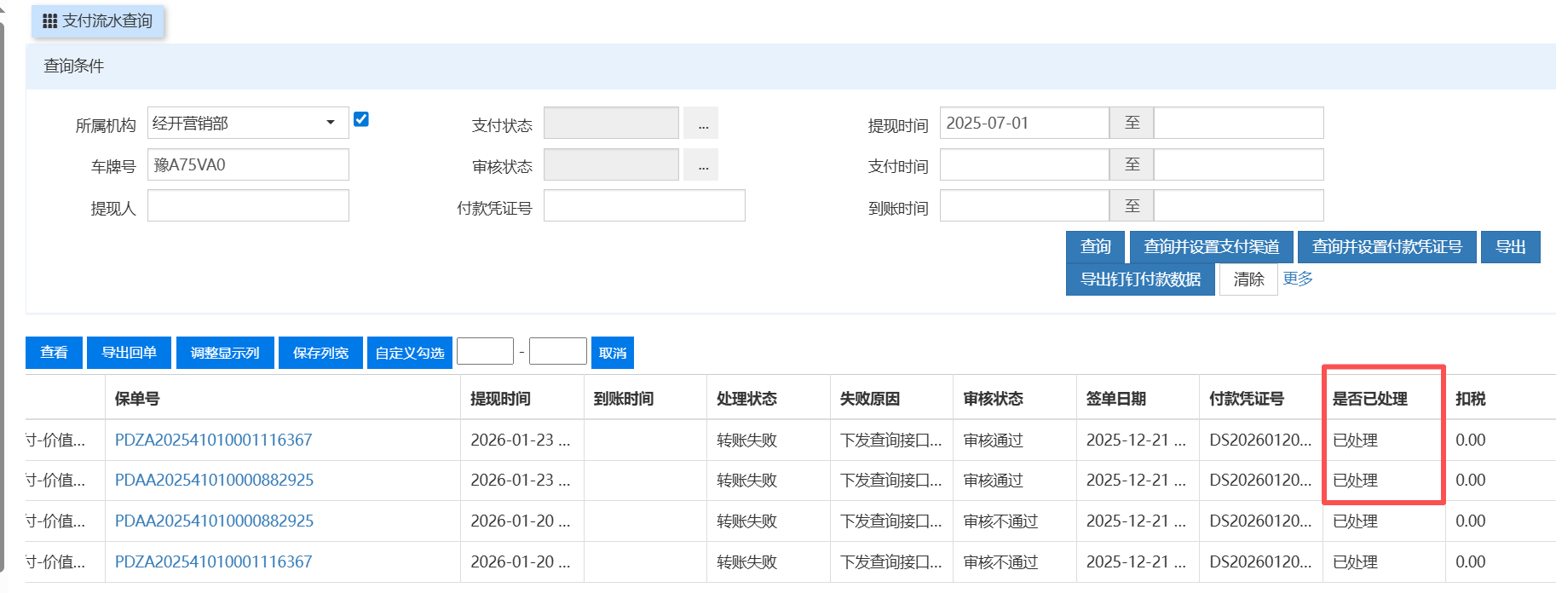Click 查询并设置付款凭证号 button

(1387, 247)
